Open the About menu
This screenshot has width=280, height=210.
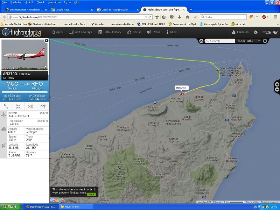click(172, 32)
